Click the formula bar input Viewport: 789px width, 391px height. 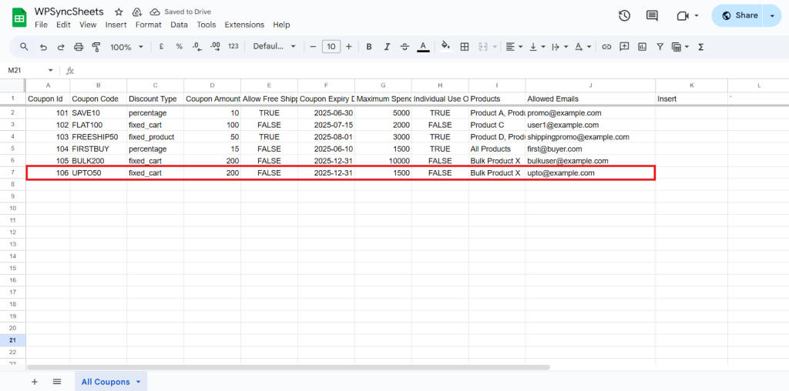[430, 70]
